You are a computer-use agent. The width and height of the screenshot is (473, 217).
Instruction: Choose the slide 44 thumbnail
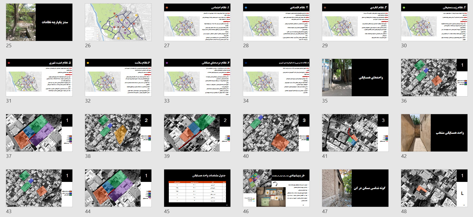118,188
